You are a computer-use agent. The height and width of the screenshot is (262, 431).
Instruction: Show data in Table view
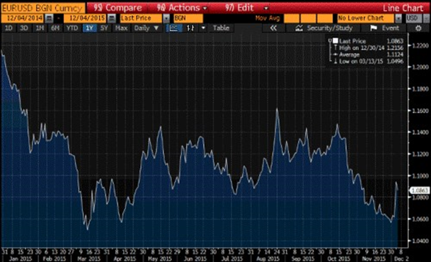[221, 28]
